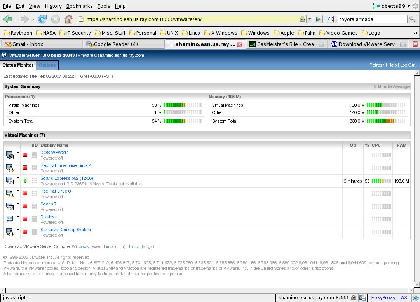The height and width of the screenshot is (302, 420).
Task: Open the Diskless machine console icon
Action: 10,219
